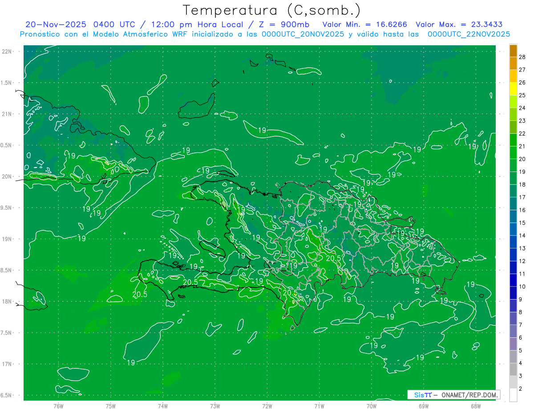
Task: Click the purple color-scale segment between 6 and 7
Action: click(x=513, y=332)
